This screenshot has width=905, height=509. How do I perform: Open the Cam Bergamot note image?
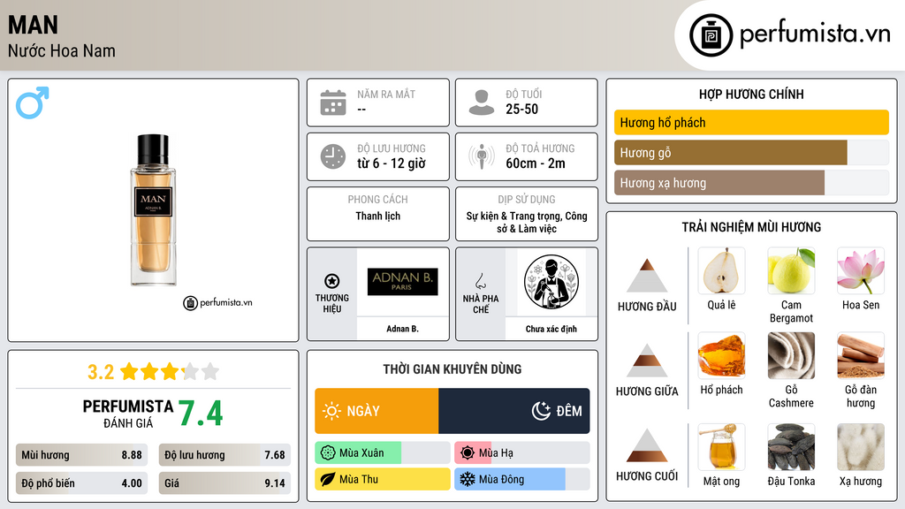coord(791,270)
